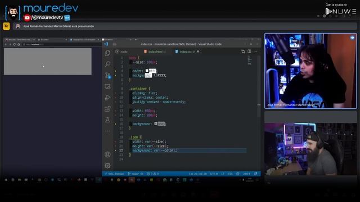Open the Source Control view
This screenshot has width=360, height=202.
[107, 75]
